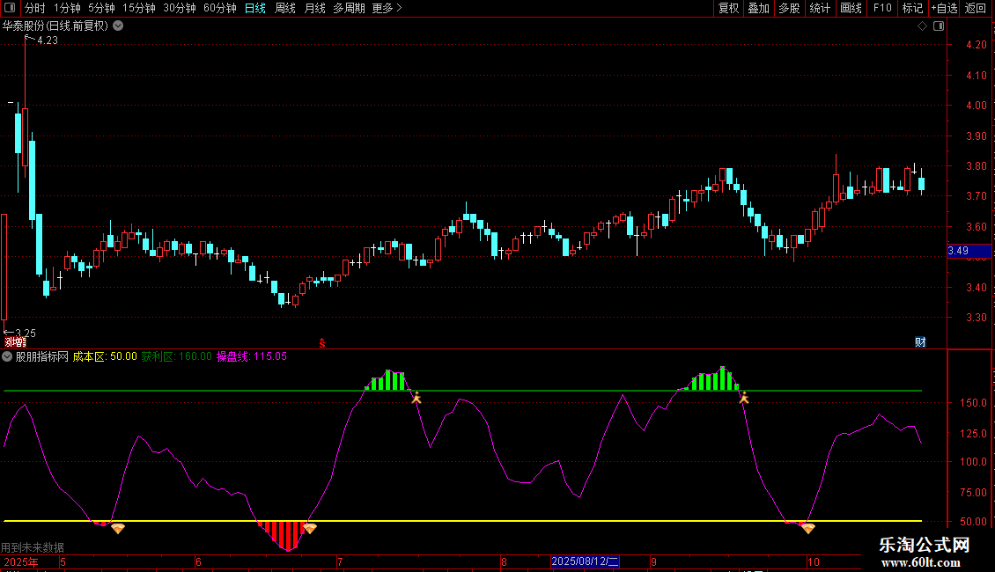The height and width of the screenshot is (572, 995).
Task: Click the 用到未来数据 warning text
Action: [x=33, y=547]
